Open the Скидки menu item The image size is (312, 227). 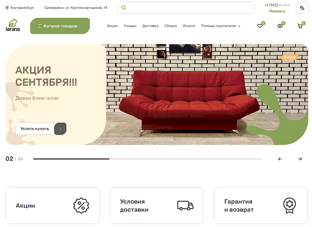(x=130, y=26)
